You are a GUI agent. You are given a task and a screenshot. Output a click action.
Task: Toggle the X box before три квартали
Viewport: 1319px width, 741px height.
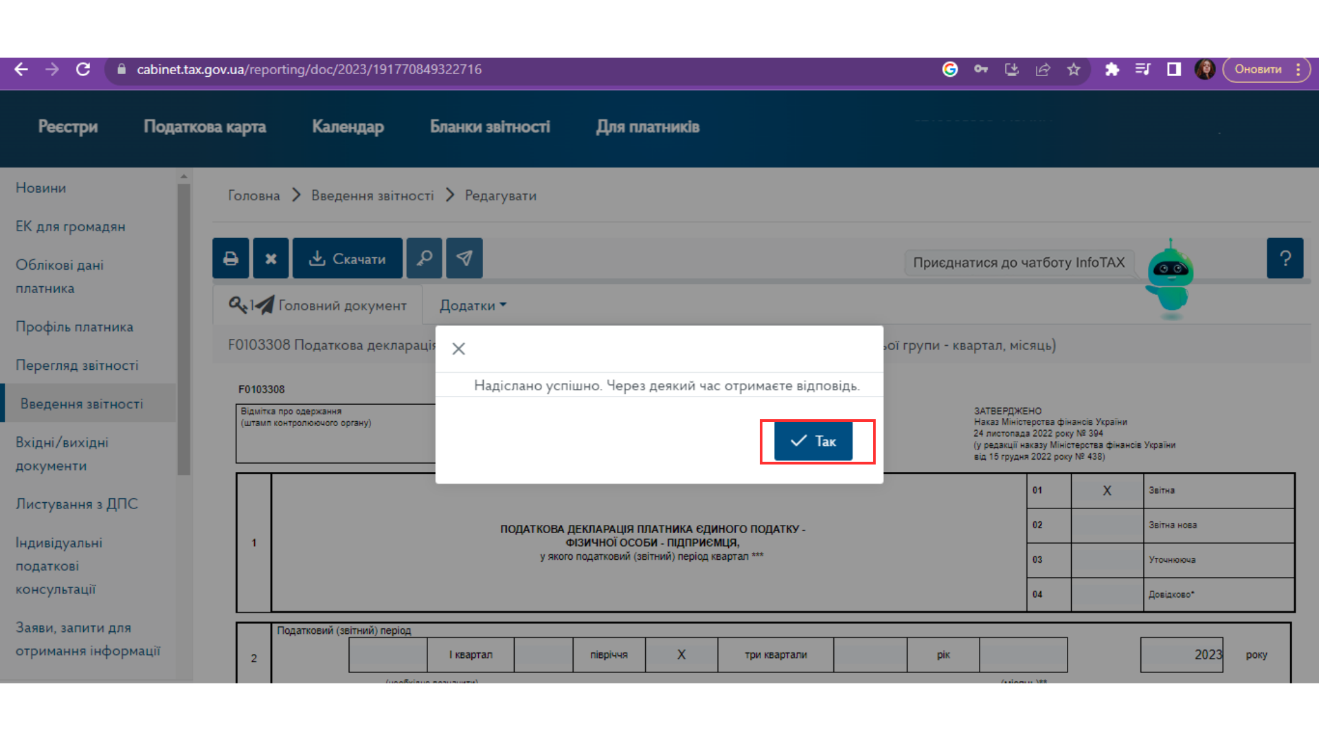tap(681, 655)
